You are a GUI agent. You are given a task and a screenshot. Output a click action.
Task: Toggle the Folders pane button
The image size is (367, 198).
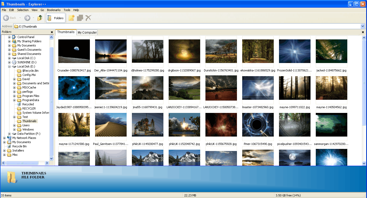(56, 18)
